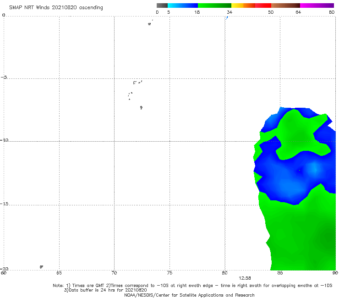Click the note line starting 'Note: 1) Times are GMT'
Viewport: 339px width, 298px height.
[x=192, y=286]
